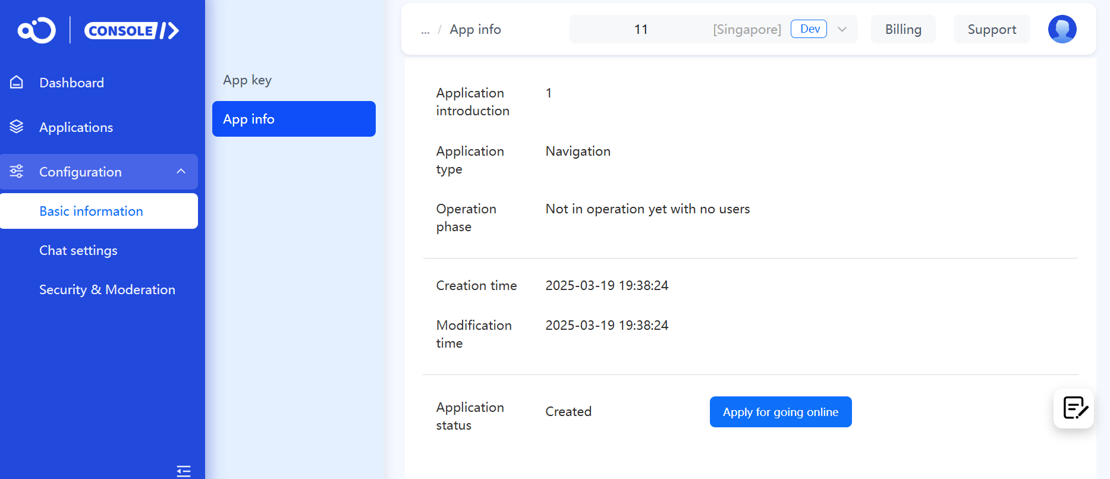Open the user avatar profile menu
Viewport: 1110px width, 479px height.
click(x=1062, y=29)
